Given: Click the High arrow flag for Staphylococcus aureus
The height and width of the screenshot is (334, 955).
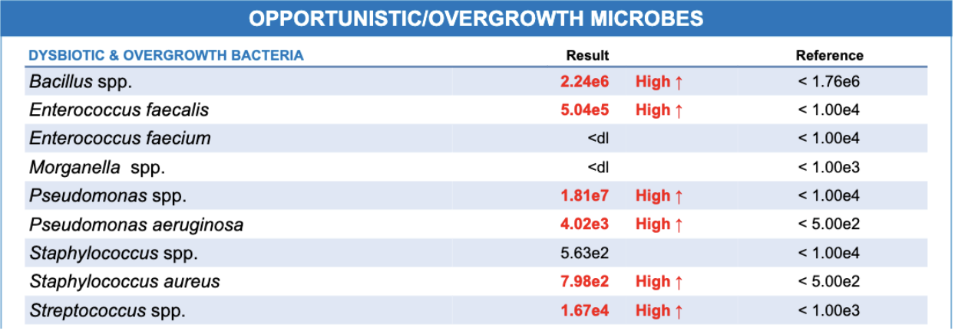Looking at the screenshot, I should (659, 282).
